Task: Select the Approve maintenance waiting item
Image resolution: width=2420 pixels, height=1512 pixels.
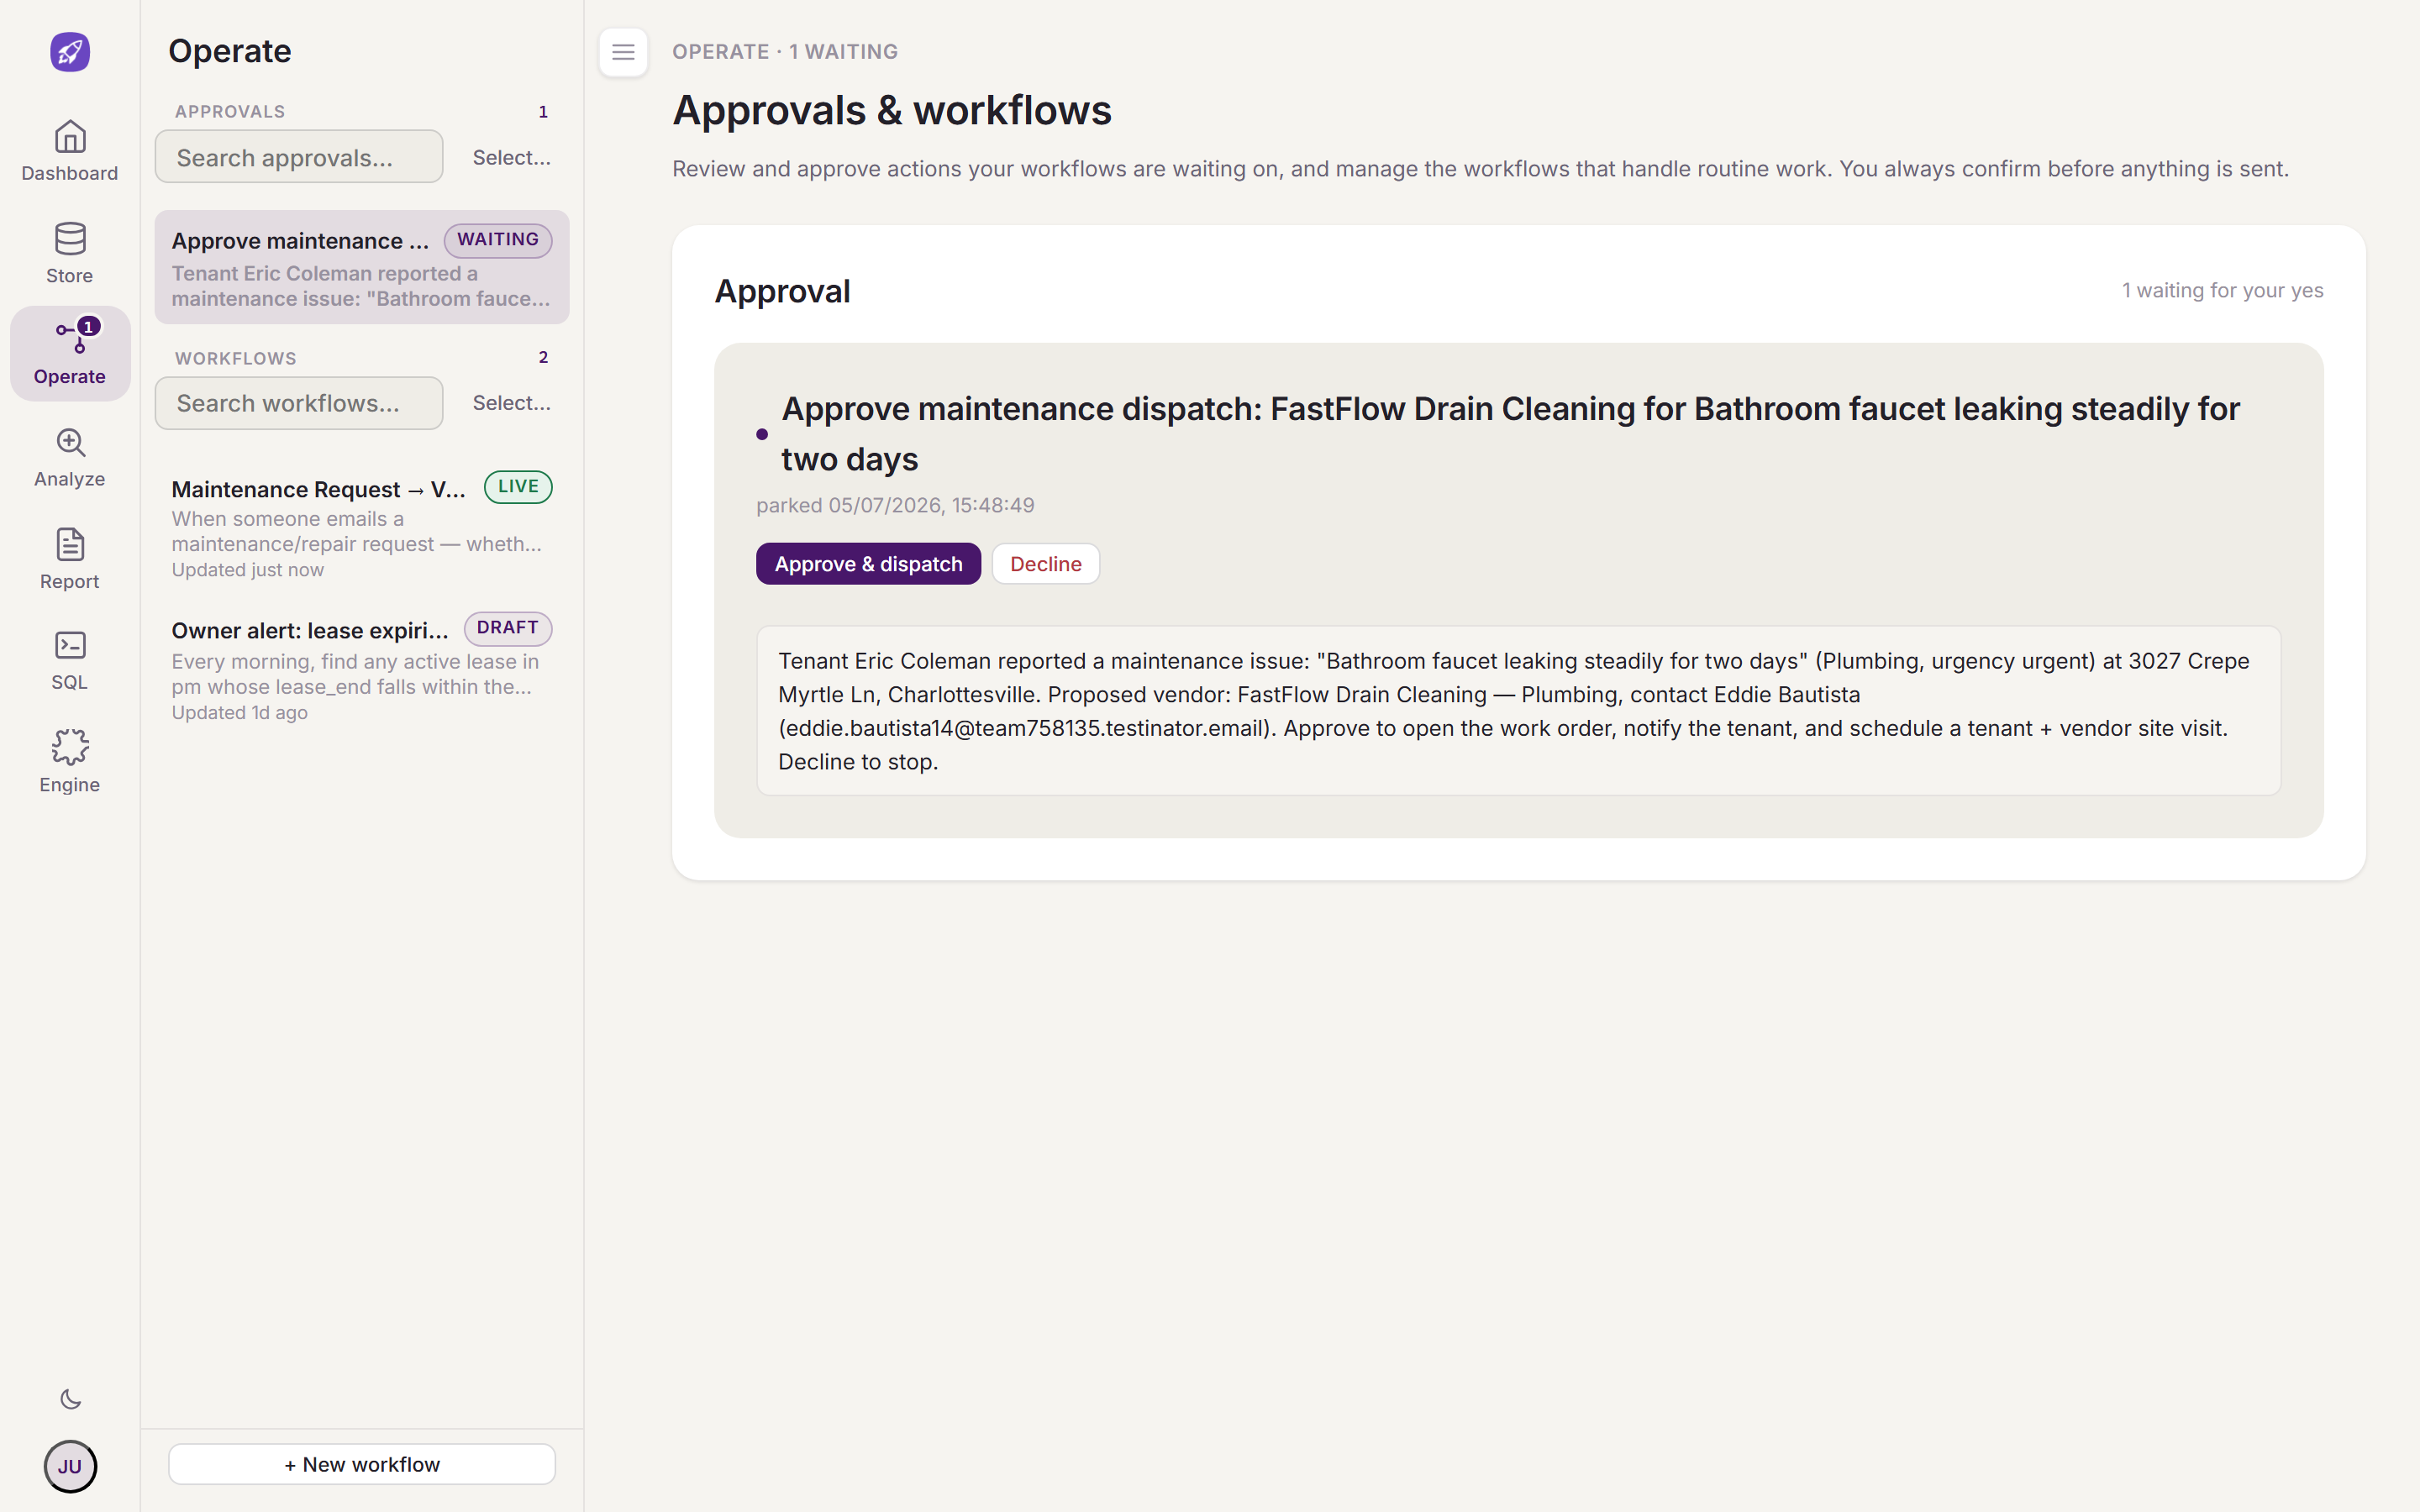Action: (x=362, y=268)
